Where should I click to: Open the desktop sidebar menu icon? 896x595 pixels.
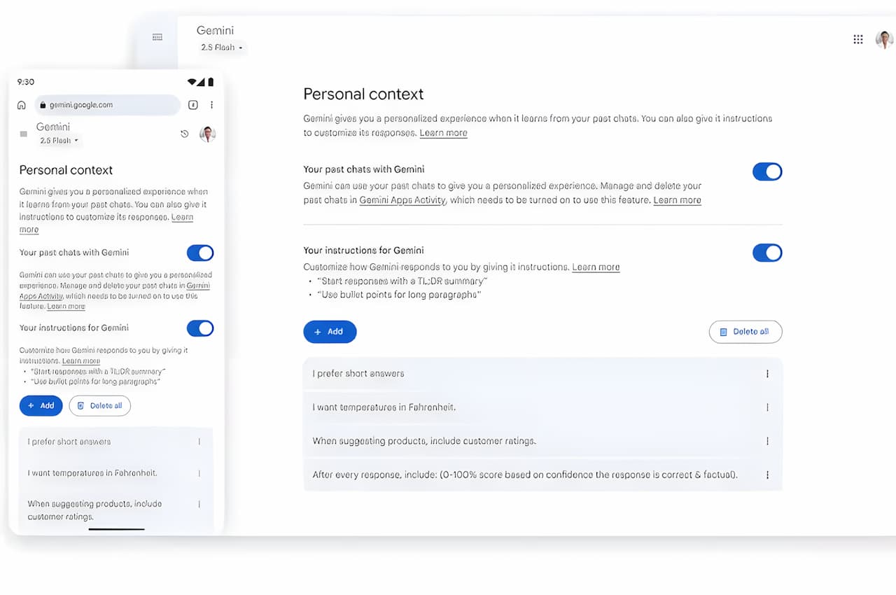pos(157,37)
